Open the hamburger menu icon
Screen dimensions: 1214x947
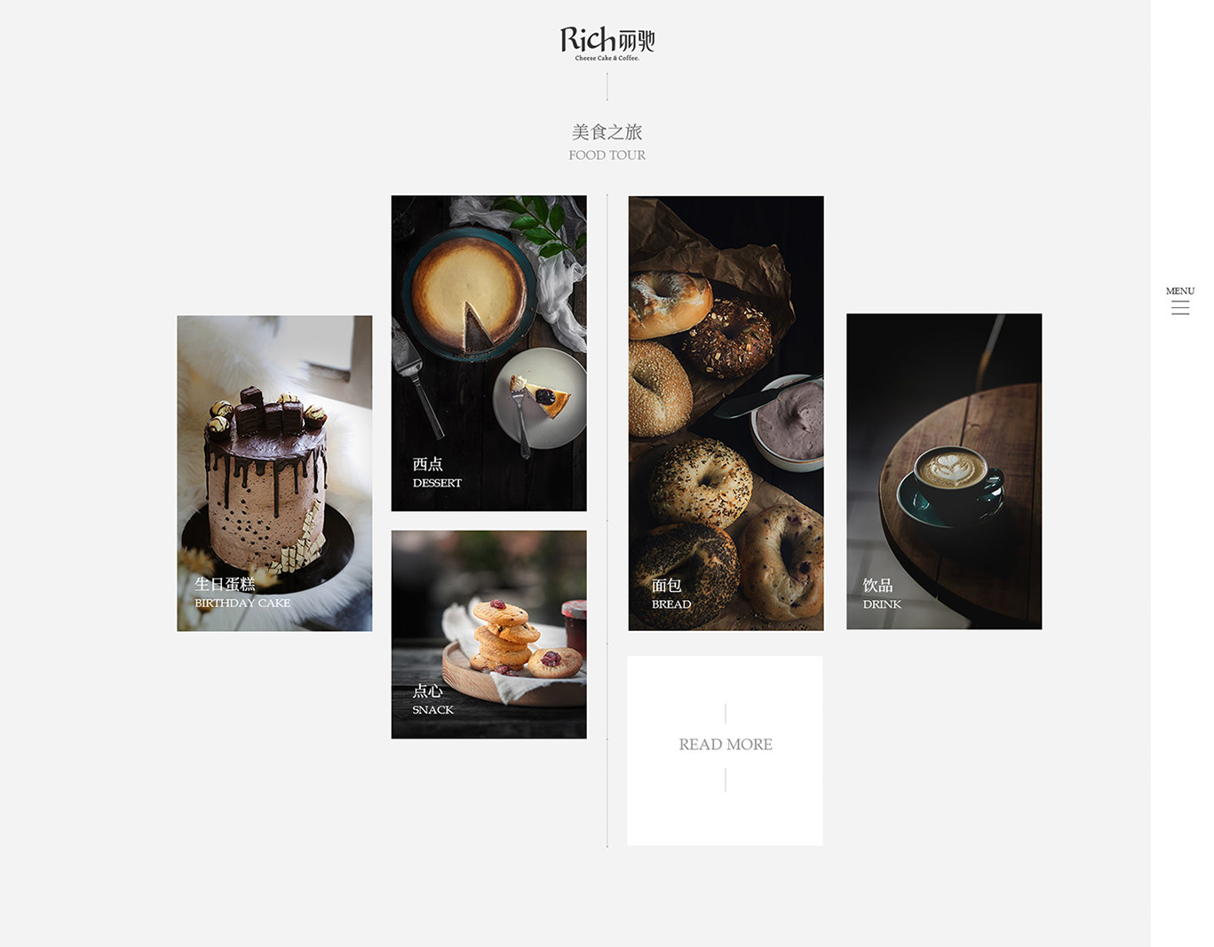click(x=1180, y=308)
